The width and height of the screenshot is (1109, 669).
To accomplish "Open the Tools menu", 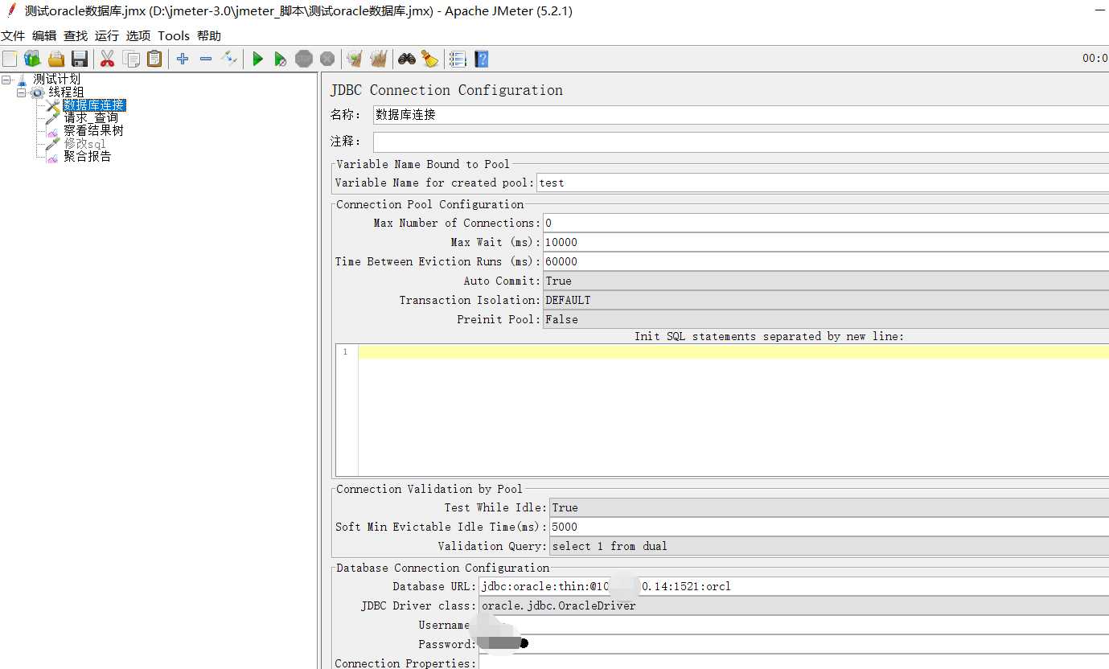I will (x=174, y=35).
